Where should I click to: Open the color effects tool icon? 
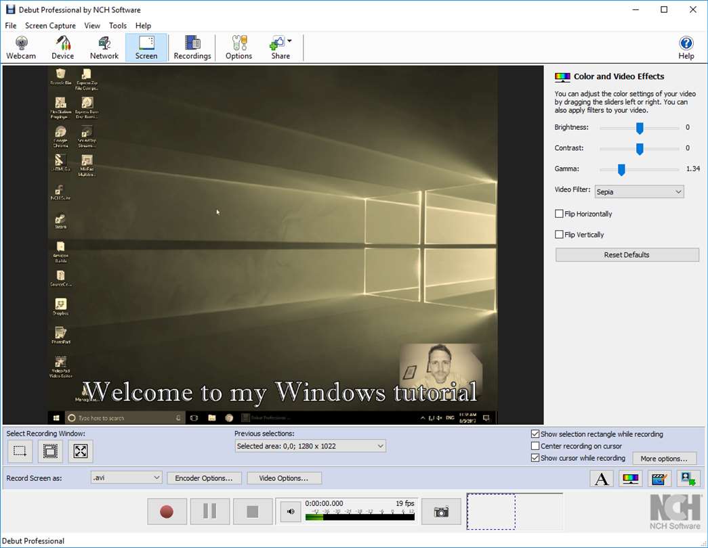coord(630,478)
